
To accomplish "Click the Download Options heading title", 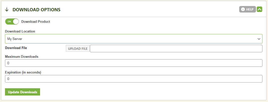I will coord(36,10).
